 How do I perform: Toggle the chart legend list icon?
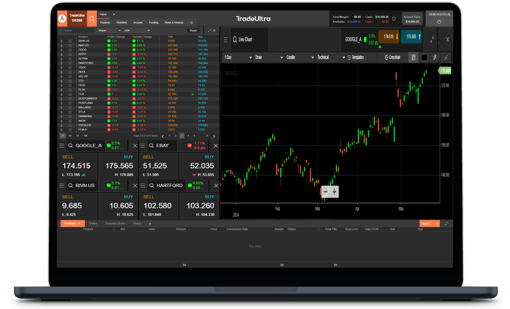point(413,57)
